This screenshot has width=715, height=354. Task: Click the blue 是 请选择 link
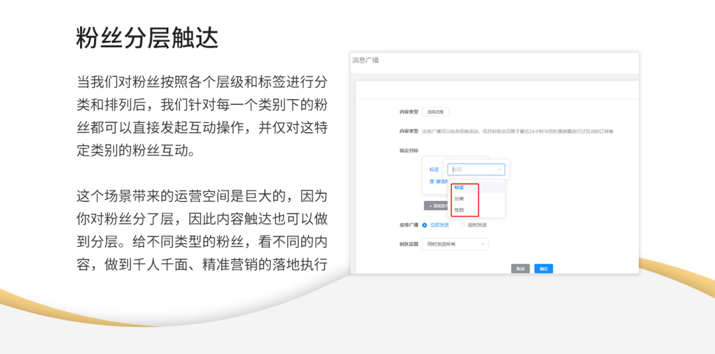click(438, 181)
